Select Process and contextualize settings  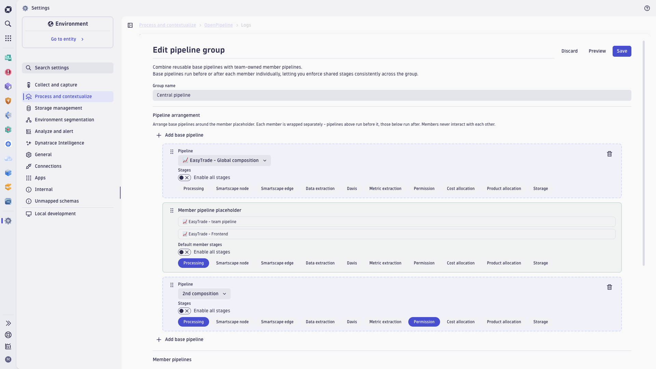coord(68,97)
